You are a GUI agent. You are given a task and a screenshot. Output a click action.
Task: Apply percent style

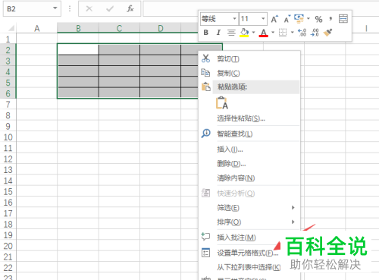[x=318, y=19]
